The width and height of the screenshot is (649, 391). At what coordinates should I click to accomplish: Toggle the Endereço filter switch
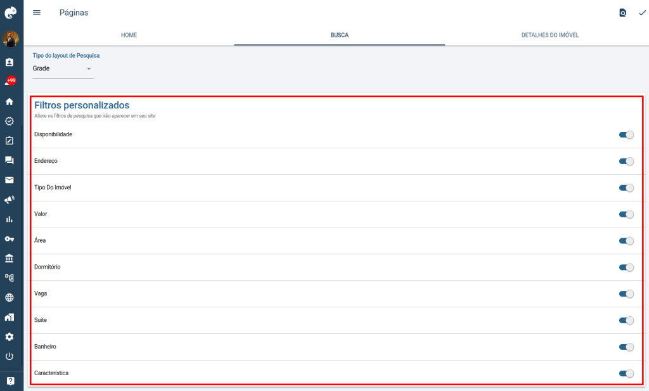(x=626, y=162)
